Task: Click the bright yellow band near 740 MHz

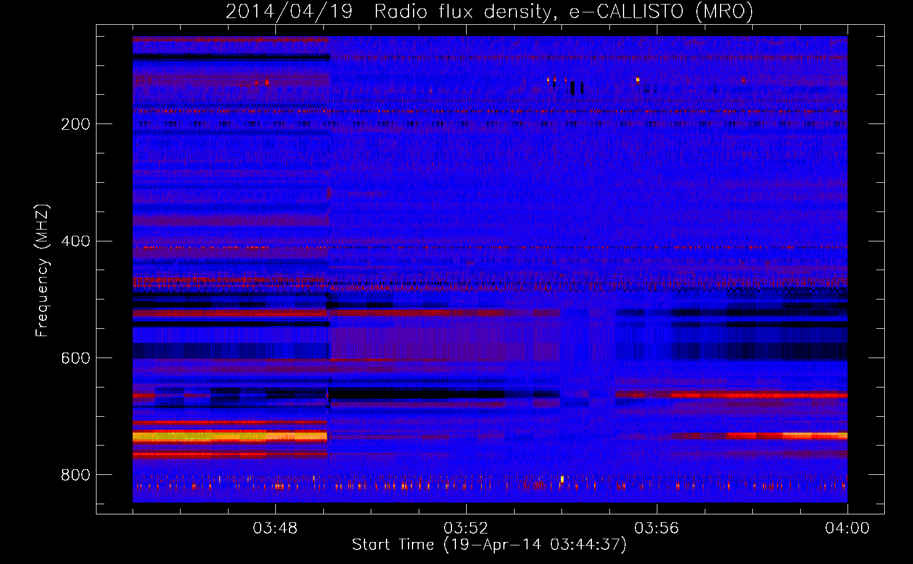Action: click(x=230, y=437)
